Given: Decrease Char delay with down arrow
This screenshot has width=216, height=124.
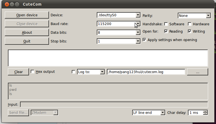Looking at the screenshot, I should tap(205, 114).
